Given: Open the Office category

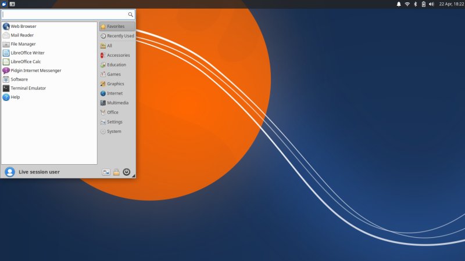Looking at the screenshot, I should pyautogui.click(x=117, y=112).
